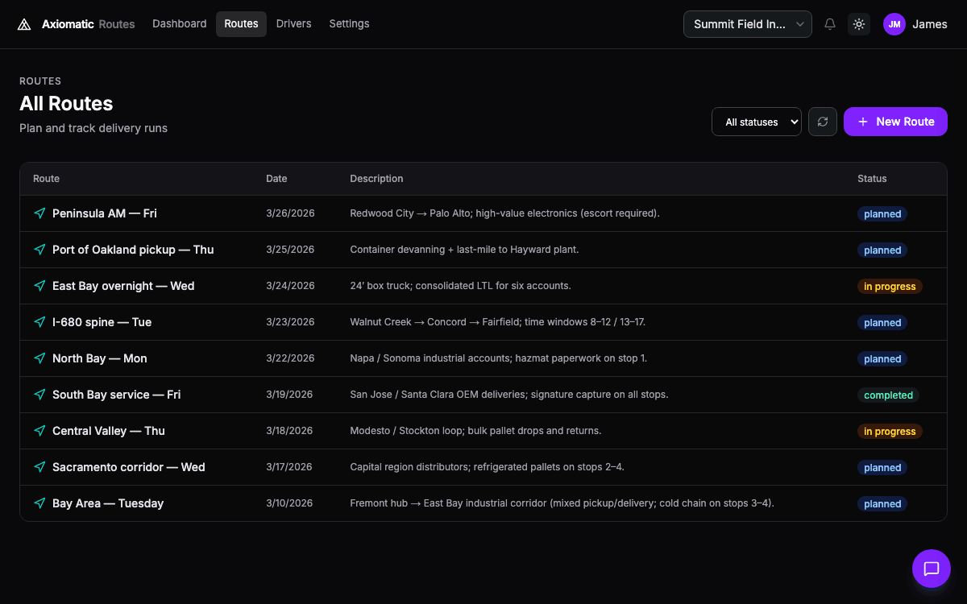This screenshot has height=604, width=967.
Task: Click the refresh routes icon button
Action: coord(823,122)
